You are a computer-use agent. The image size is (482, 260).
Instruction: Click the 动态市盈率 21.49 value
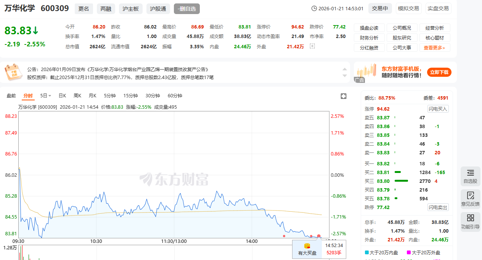(x=297, y=36)
